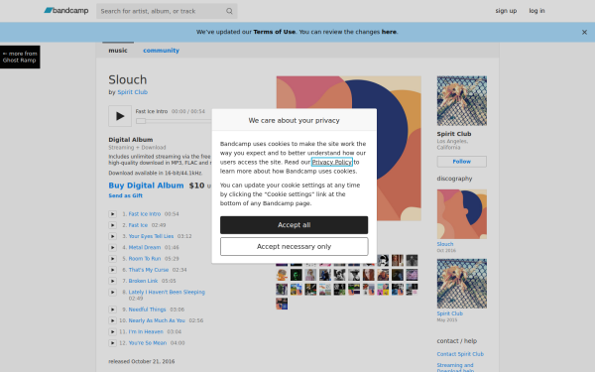595x372 pixels.
Task: Open the I'm In Heaven track link
Action: click(x=146, y=331)
